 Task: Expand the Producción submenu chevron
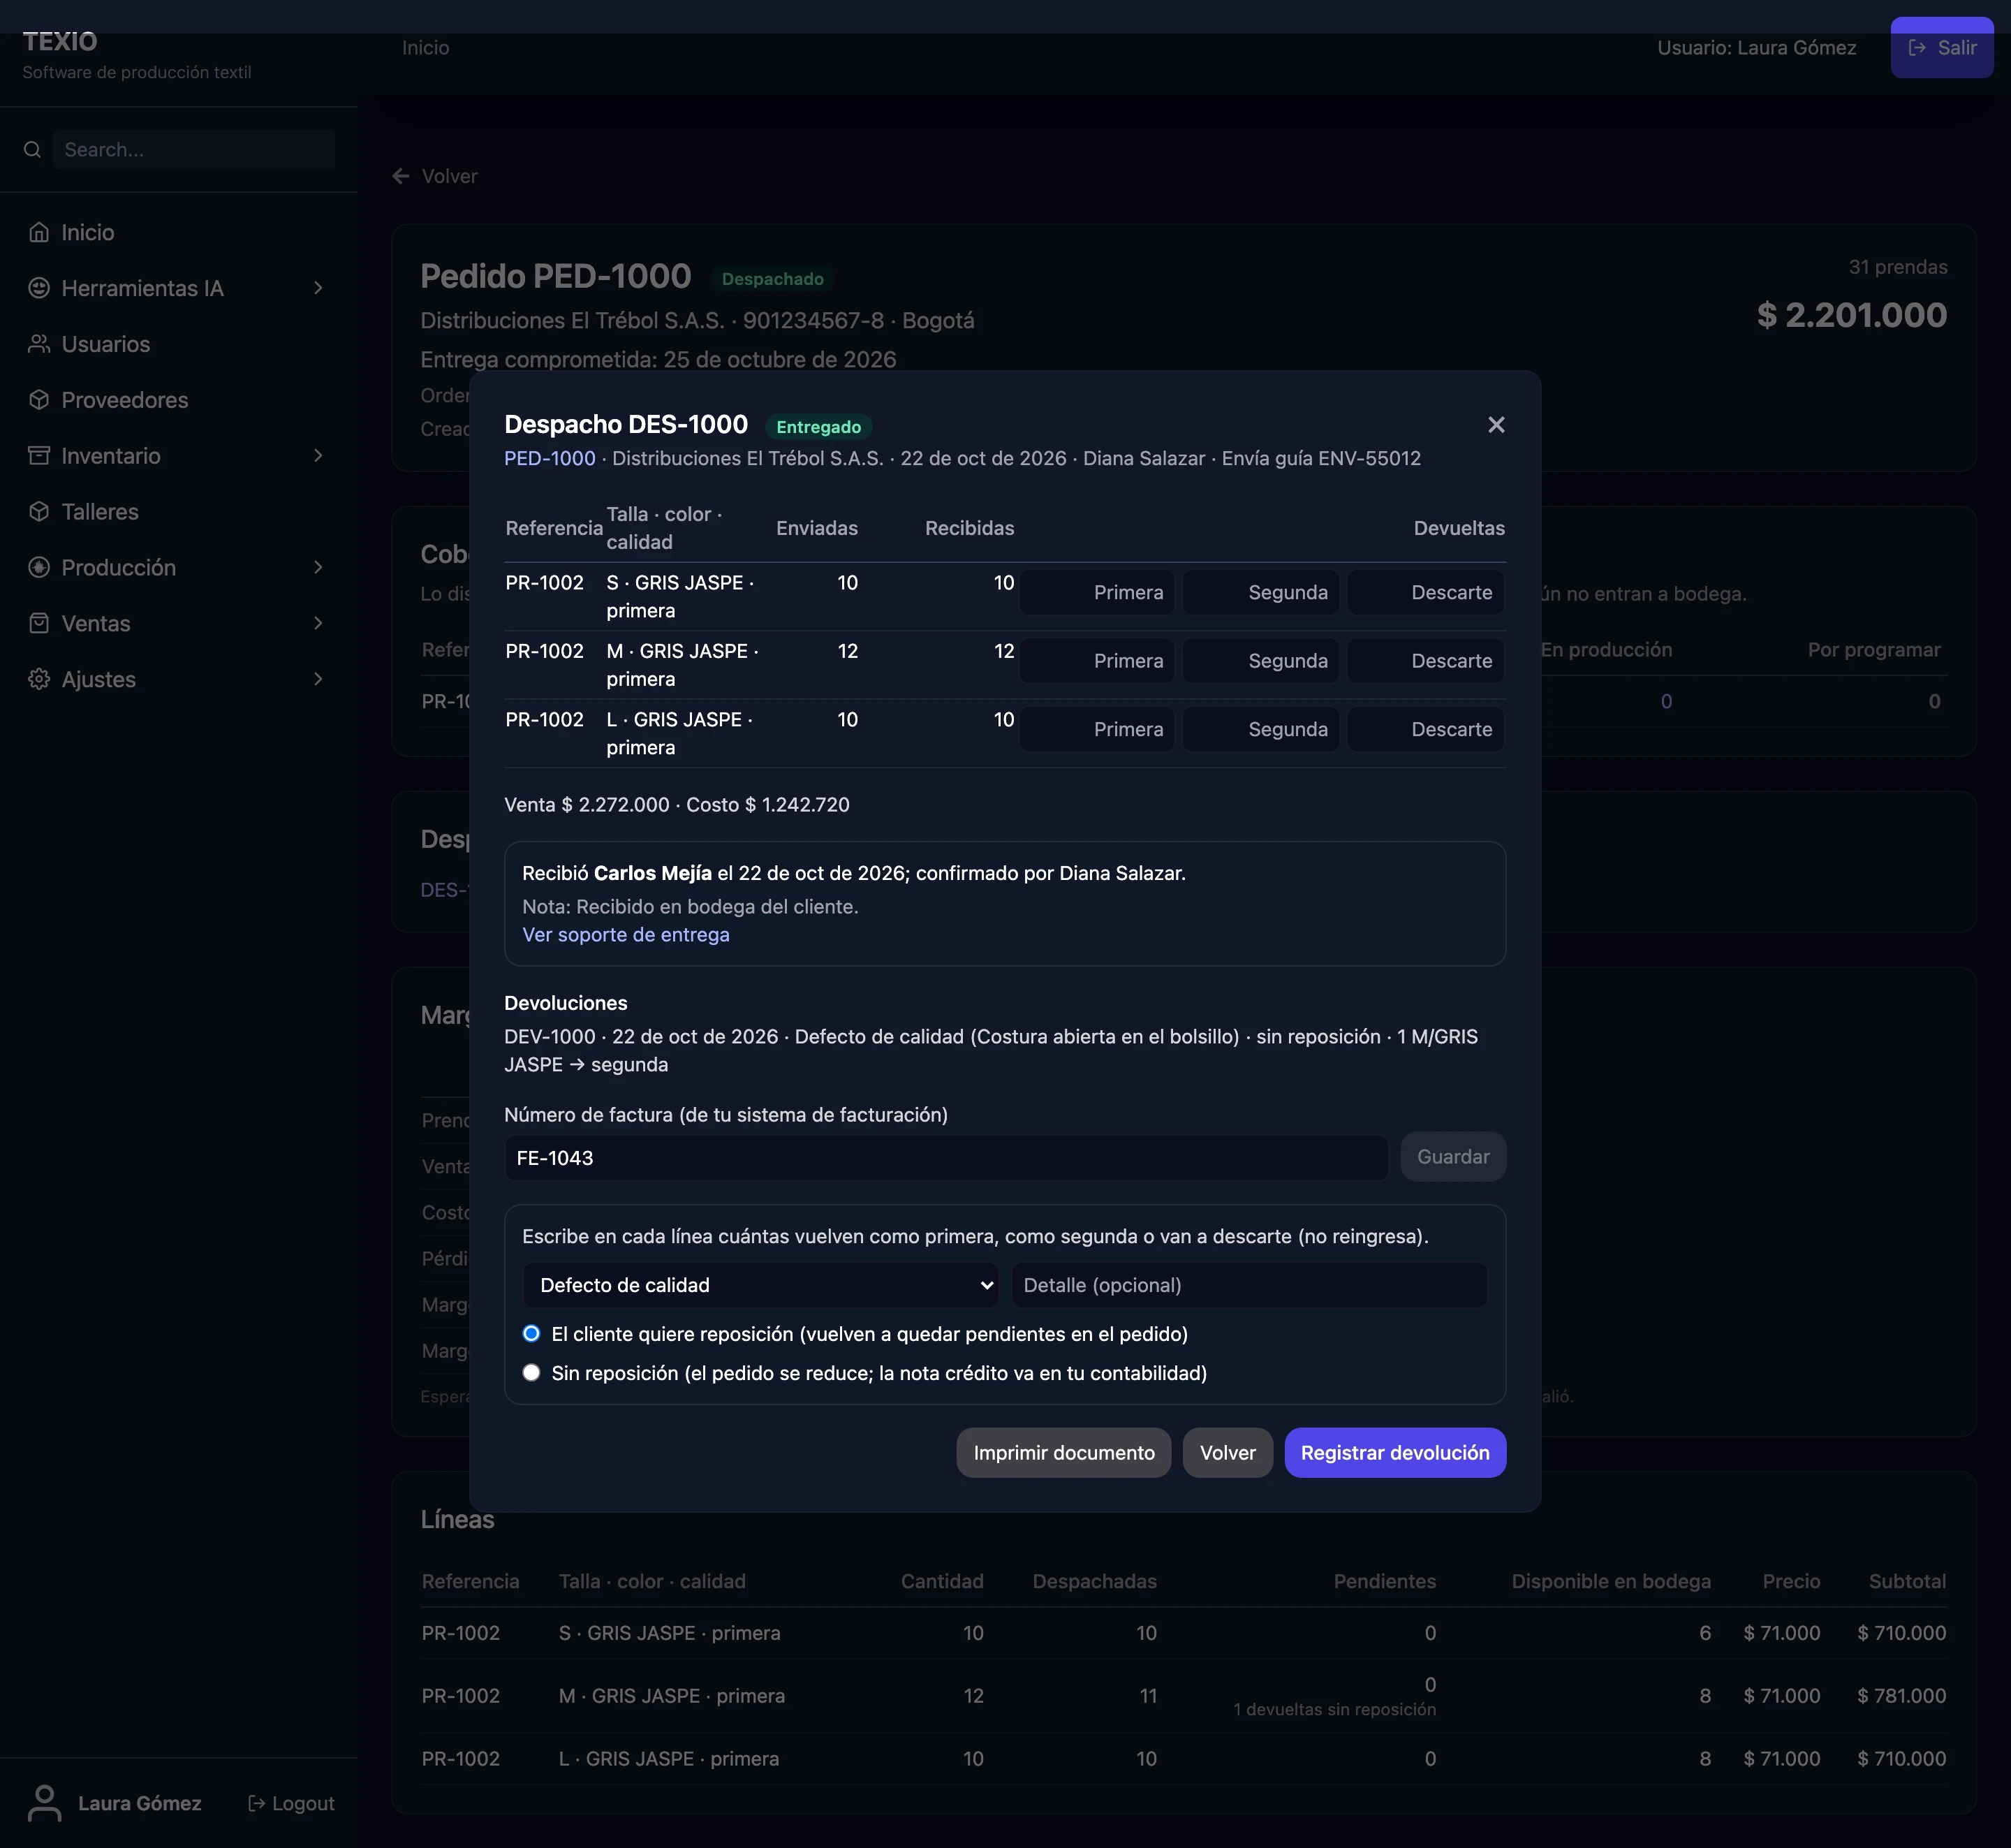(x=318, y=568)
